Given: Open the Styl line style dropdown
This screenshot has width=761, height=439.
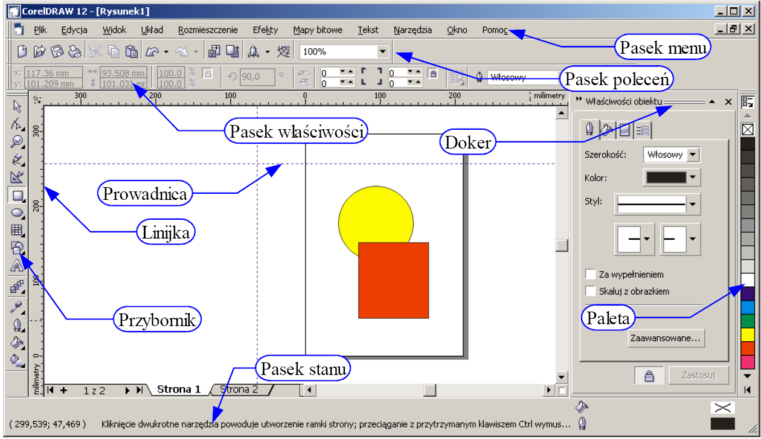Looking at the screenshot, I should point(693,205).
